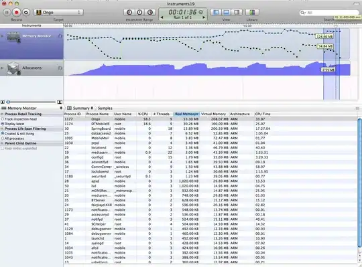Expand the Allocations track disclosure triangle
Image resolution: width=362 pixels, height=267 pixels.
click(x=2, y=68)
